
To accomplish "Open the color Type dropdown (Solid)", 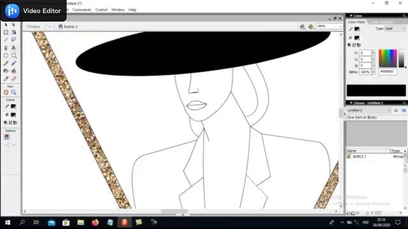I will click(x=395, y=29).
